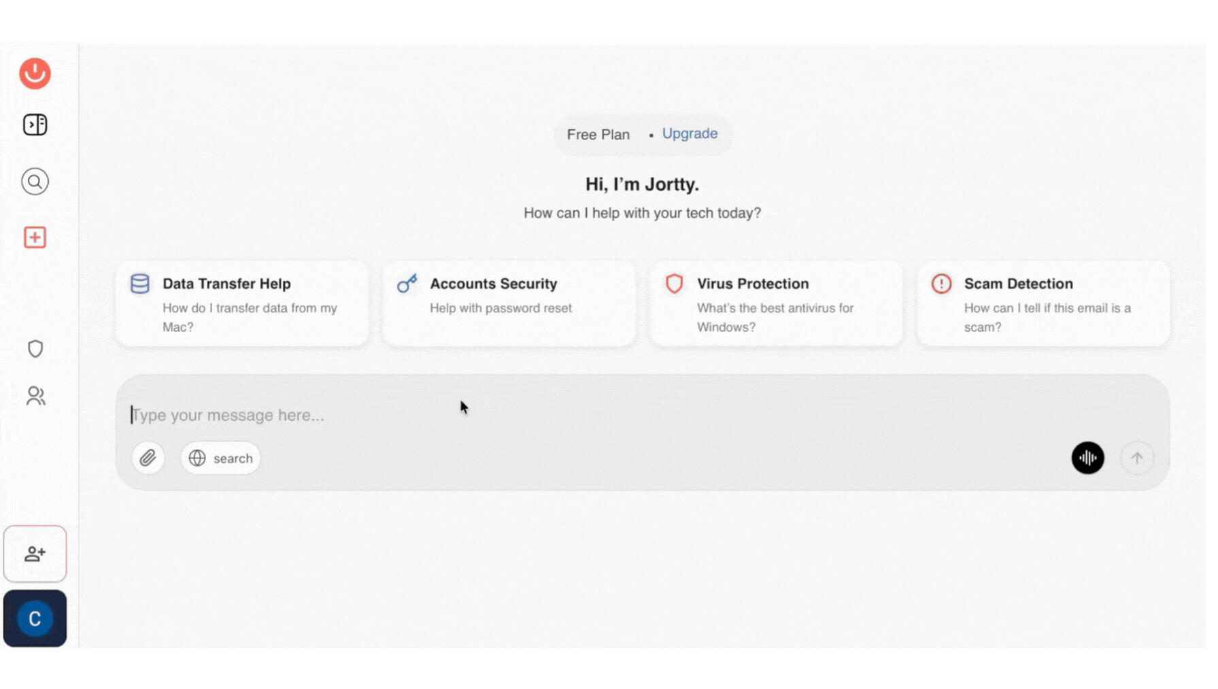The width and height of the screenshot is (1218, 689).
Task: Click the globe icon in search button
Action: [x=197, y=458]
